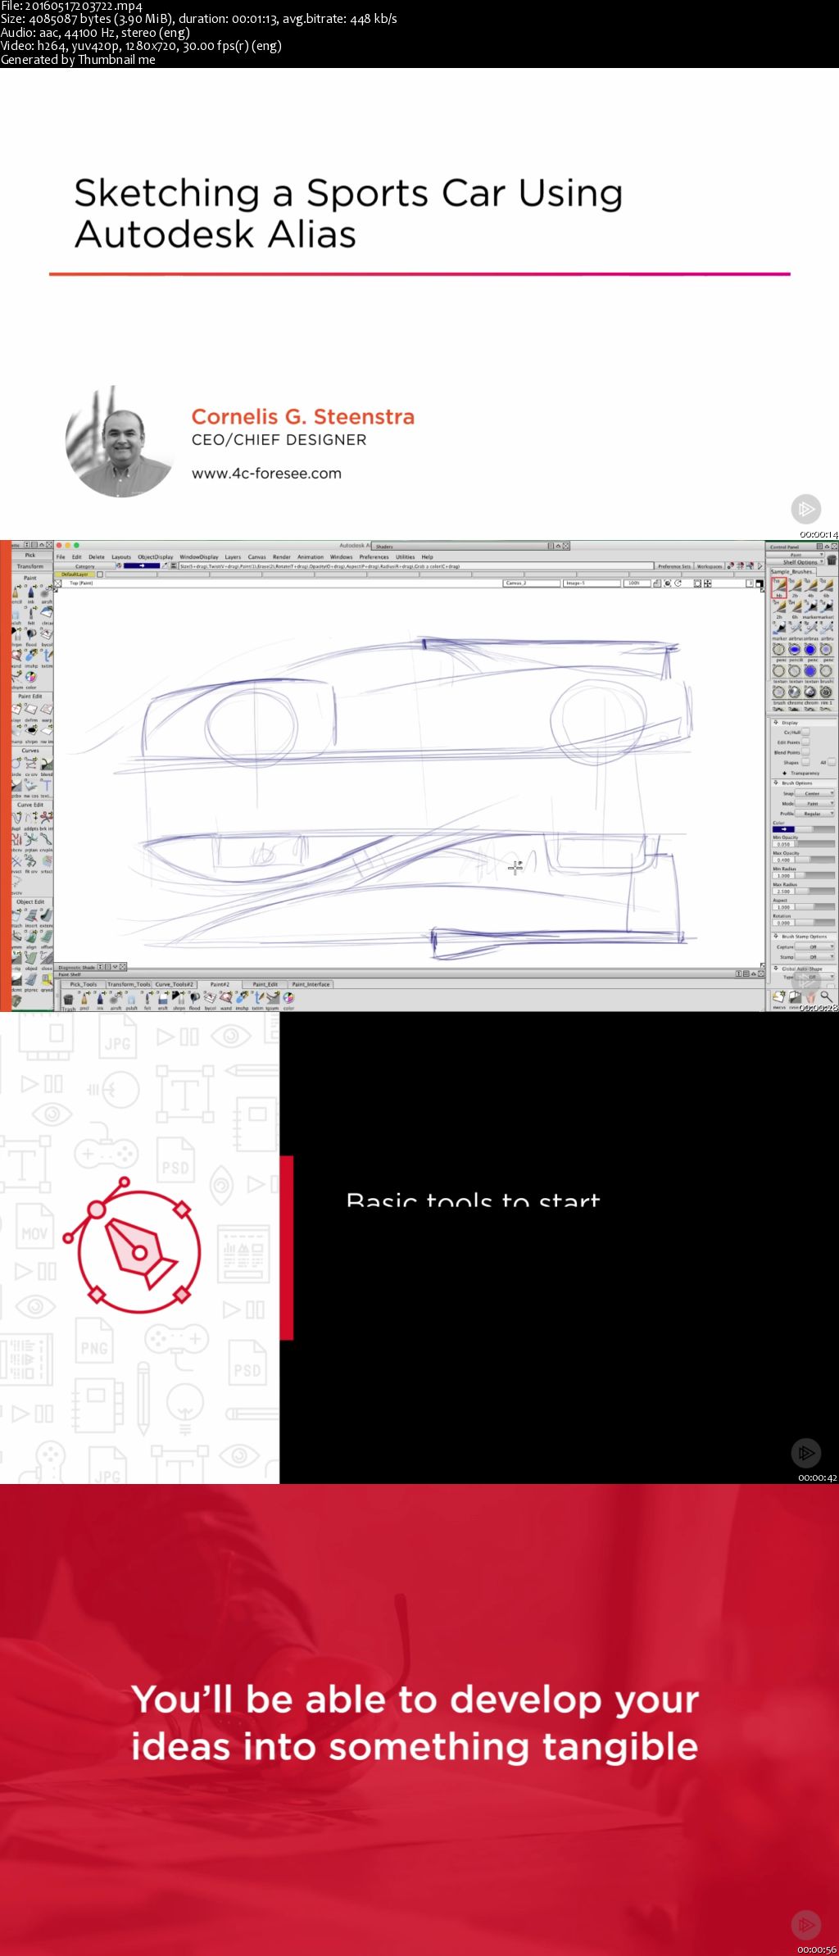839x1956 pixels.
Task: Expand the Transparency section
Action: point(784,773)
